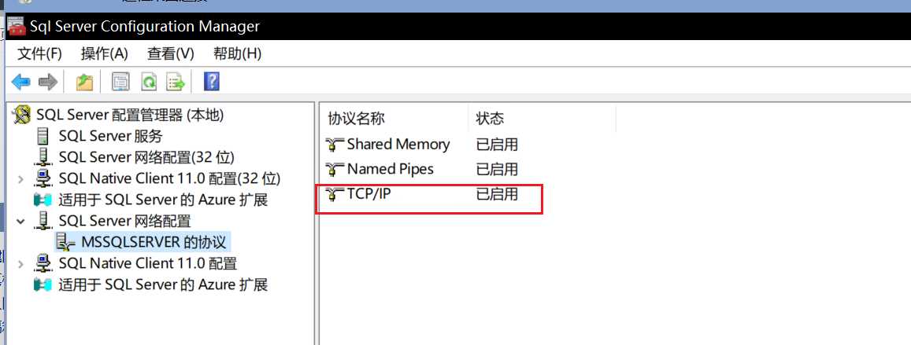Click the SQL Server 配置管理器 (本地) root icon
The image size is (911, 345).
21,116
